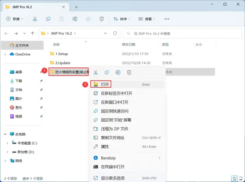Open the 排序 sort dropdown
The image size is (245, 182).
click(x=122, y=19)
